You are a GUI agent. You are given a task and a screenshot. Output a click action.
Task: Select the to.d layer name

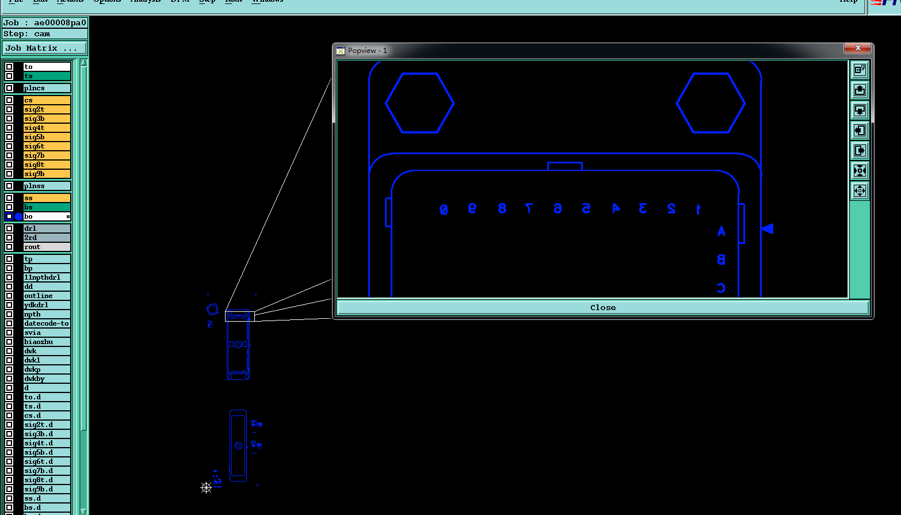point(47,397)
